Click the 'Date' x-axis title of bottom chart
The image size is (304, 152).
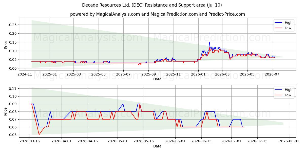tap(157, 146)
